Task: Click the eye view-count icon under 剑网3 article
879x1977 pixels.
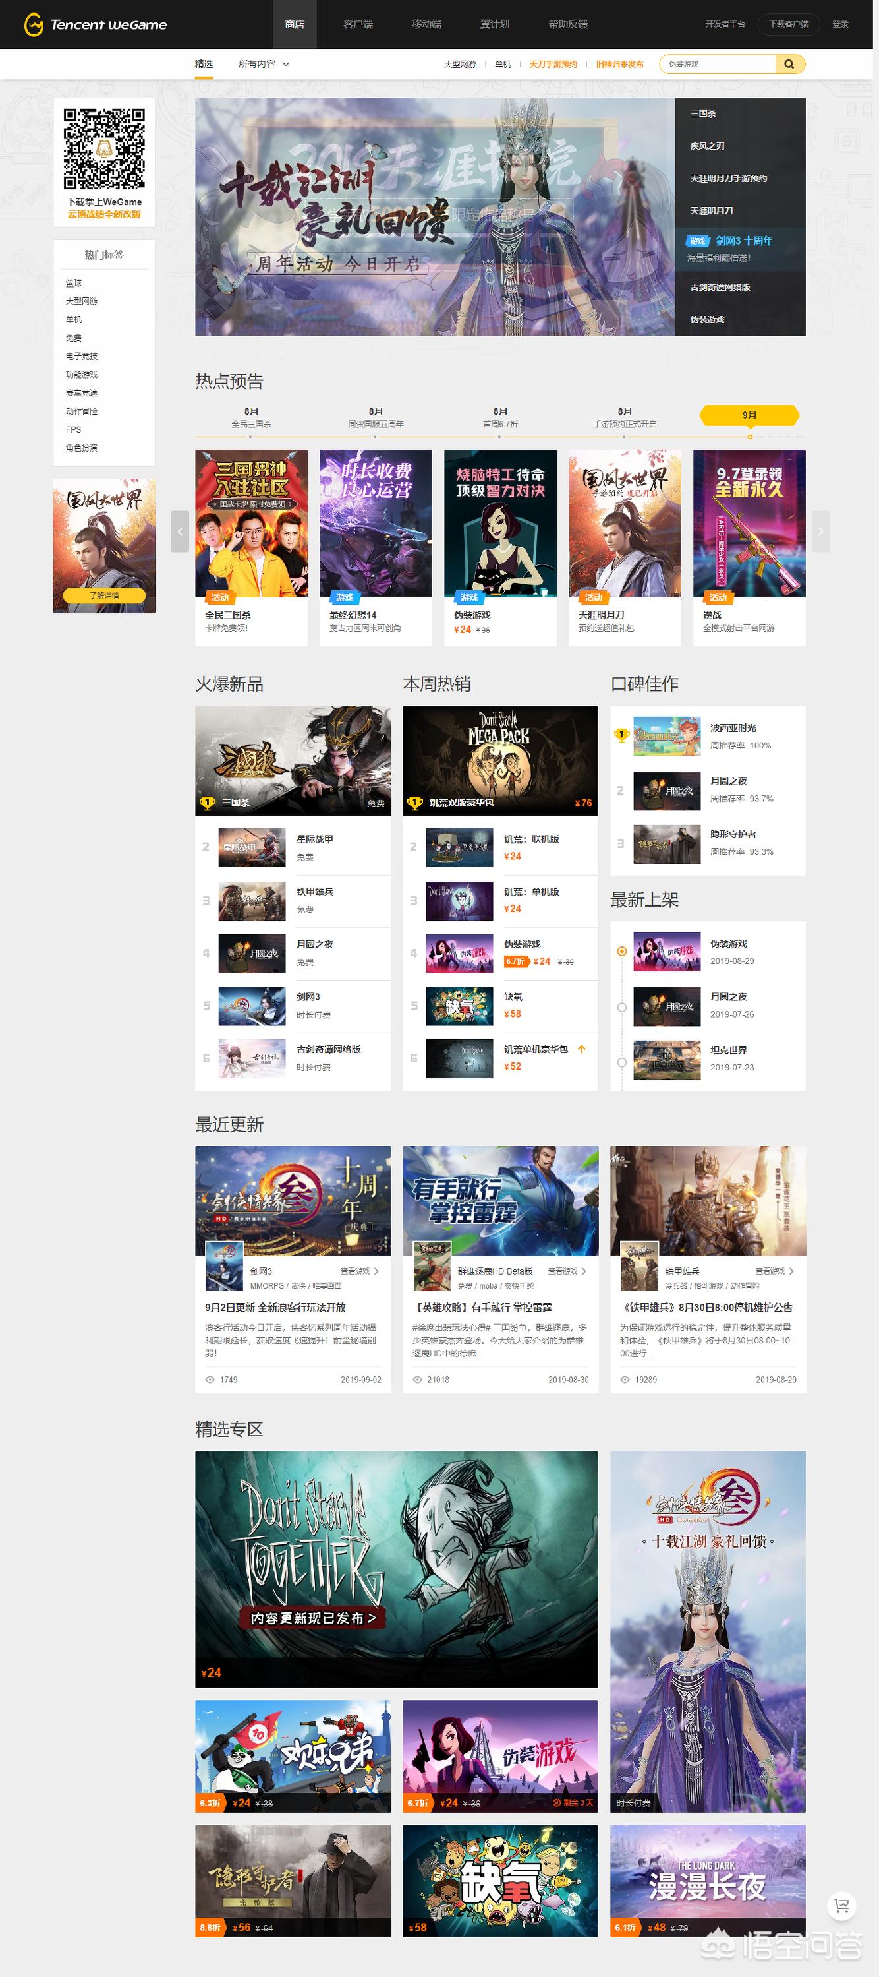Action: 210,1379
